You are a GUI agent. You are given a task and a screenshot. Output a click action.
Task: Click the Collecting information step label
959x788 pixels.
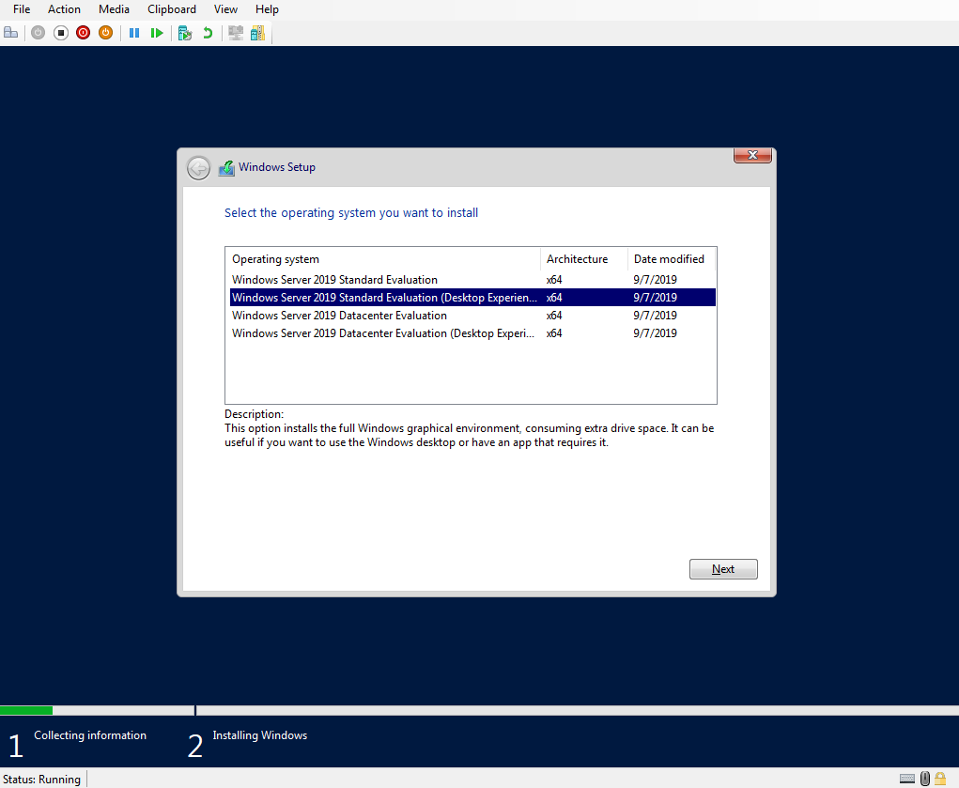(90, 735)
